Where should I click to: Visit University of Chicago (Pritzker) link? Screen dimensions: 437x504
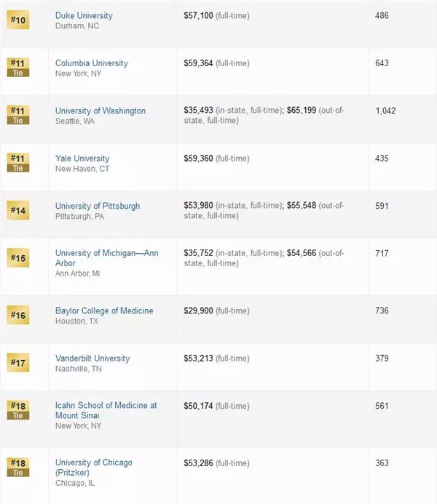click(x=94, y=463)
